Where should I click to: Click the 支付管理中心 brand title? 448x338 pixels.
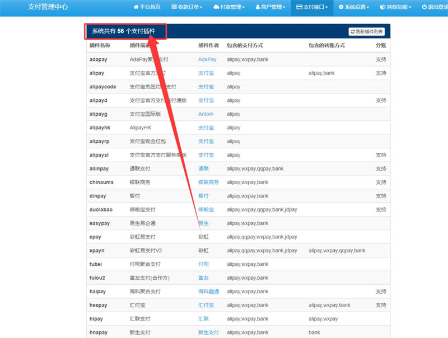coord(49,7)
